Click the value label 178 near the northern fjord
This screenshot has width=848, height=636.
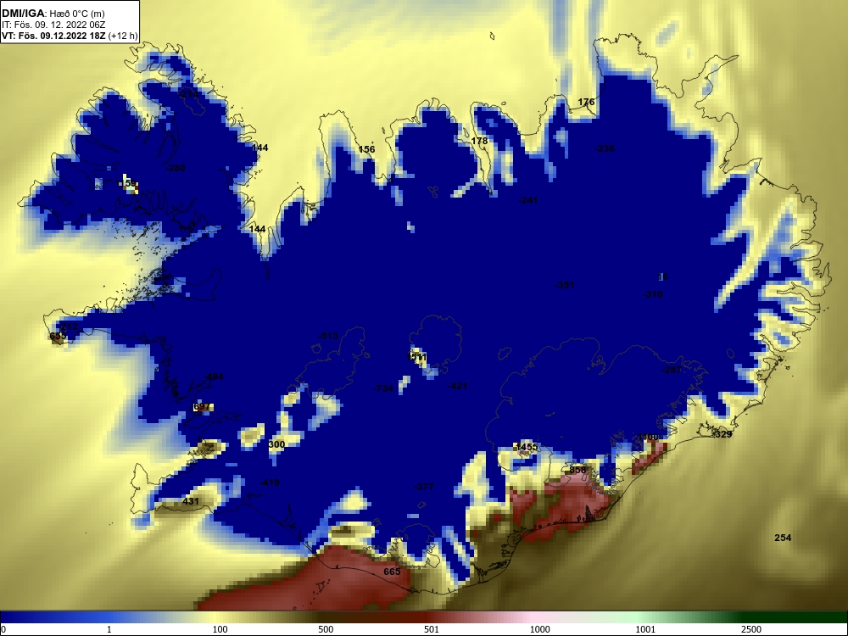pos(479,141)
